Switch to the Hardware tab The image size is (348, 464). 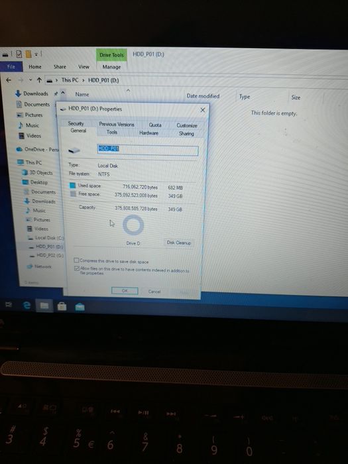pos(149,133)
